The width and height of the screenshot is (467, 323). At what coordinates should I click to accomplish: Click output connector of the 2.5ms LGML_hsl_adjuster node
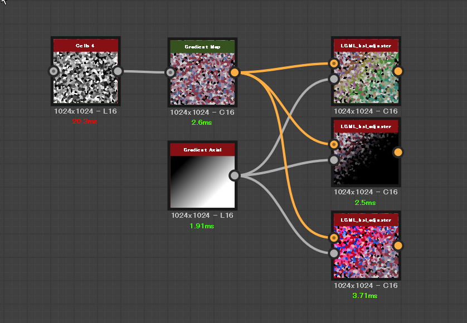(398, 152)
